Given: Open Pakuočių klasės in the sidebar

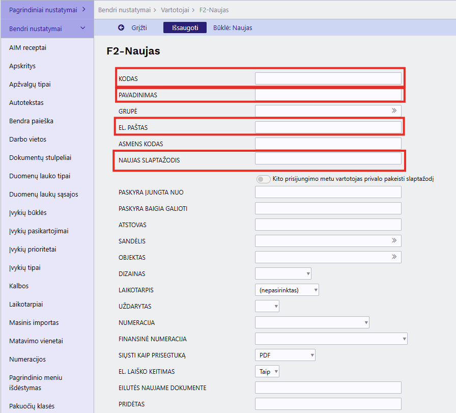Looking at the screenshot, I should [x=32, y=406].
